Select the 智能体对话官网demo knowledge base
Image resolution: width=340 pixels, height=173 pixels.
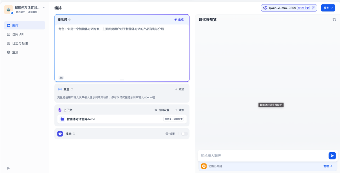point(122,119)
